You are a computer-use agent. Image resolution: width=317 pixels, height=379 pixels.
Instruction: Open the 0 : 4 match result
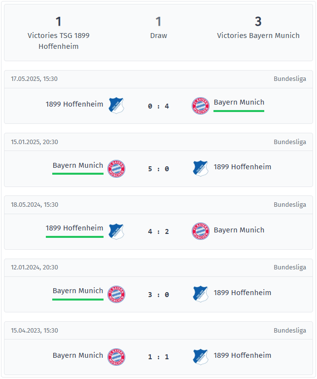point(158,106)
